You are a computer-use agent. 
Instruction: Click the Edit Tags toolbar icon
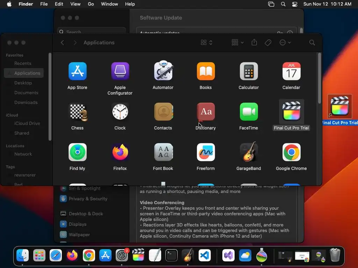tap(268, 43)
